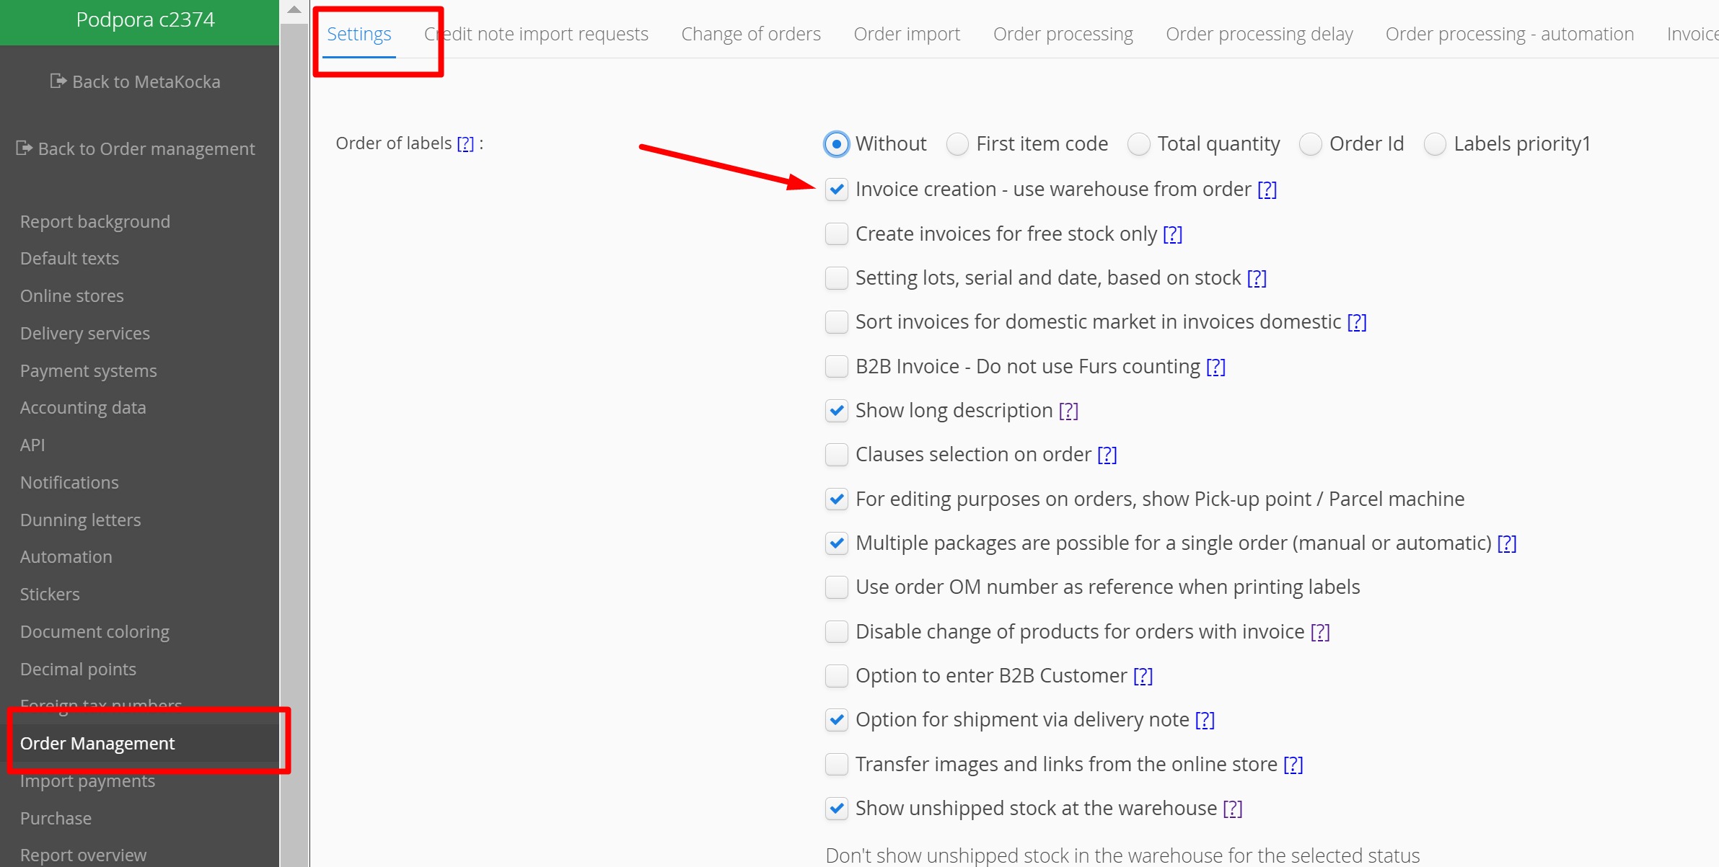Image resolution: width=1719 pixels, height=867 pixels.
Task: Open the Order processing delay tab
Action: 1259,34
